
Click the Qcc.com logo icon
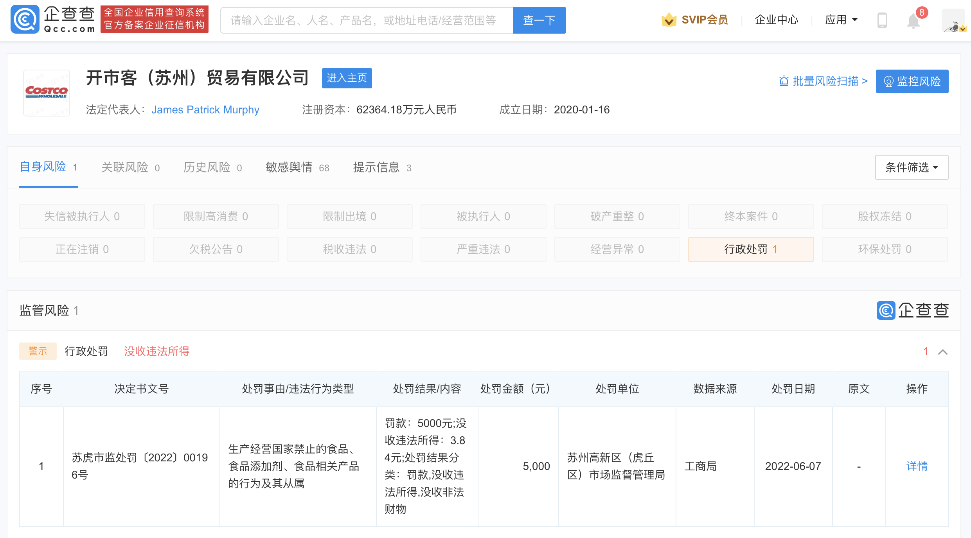point(25,20)
